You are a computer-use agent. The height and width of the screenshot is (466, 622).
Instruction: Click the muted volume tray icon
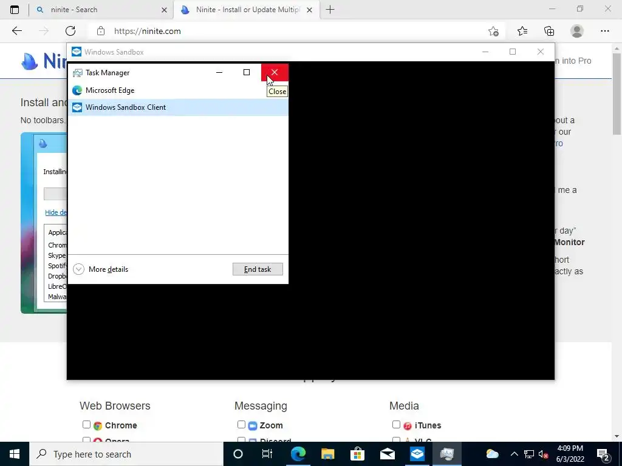coord(544,454)
